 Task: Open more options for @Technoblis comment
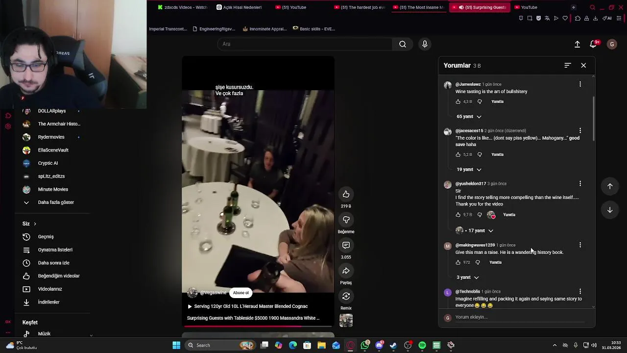[x=580, y=291]
